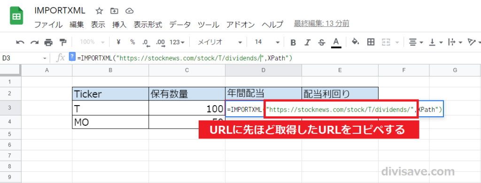
Task: Toggle italic formatting
Action: [307, 42]
